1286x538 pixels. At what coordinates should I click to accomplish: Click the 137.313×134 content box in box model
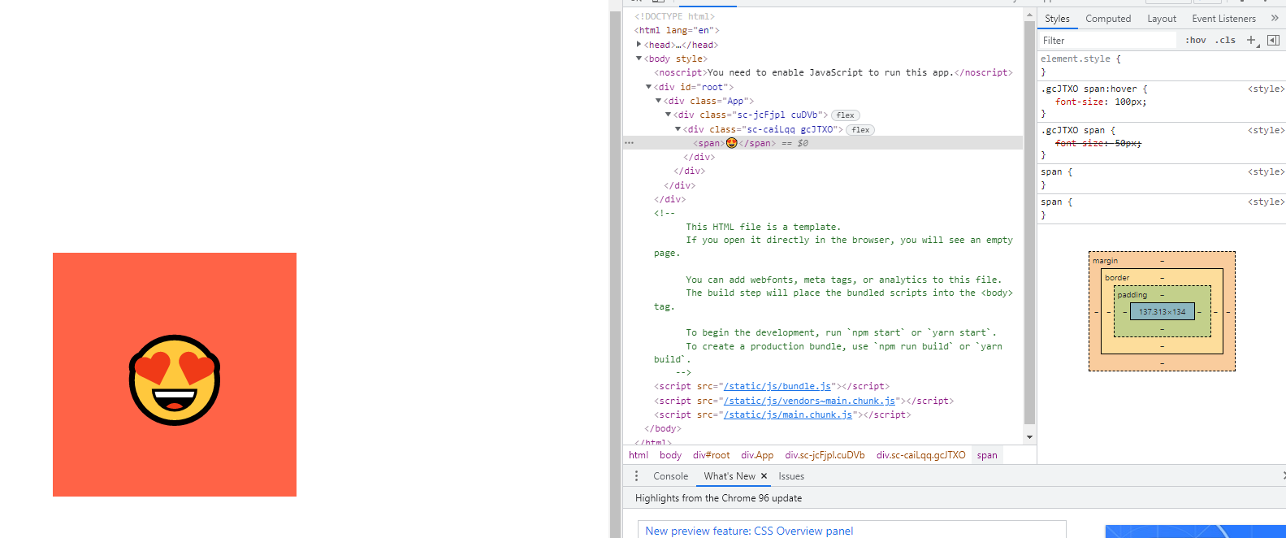(1162, 311)
